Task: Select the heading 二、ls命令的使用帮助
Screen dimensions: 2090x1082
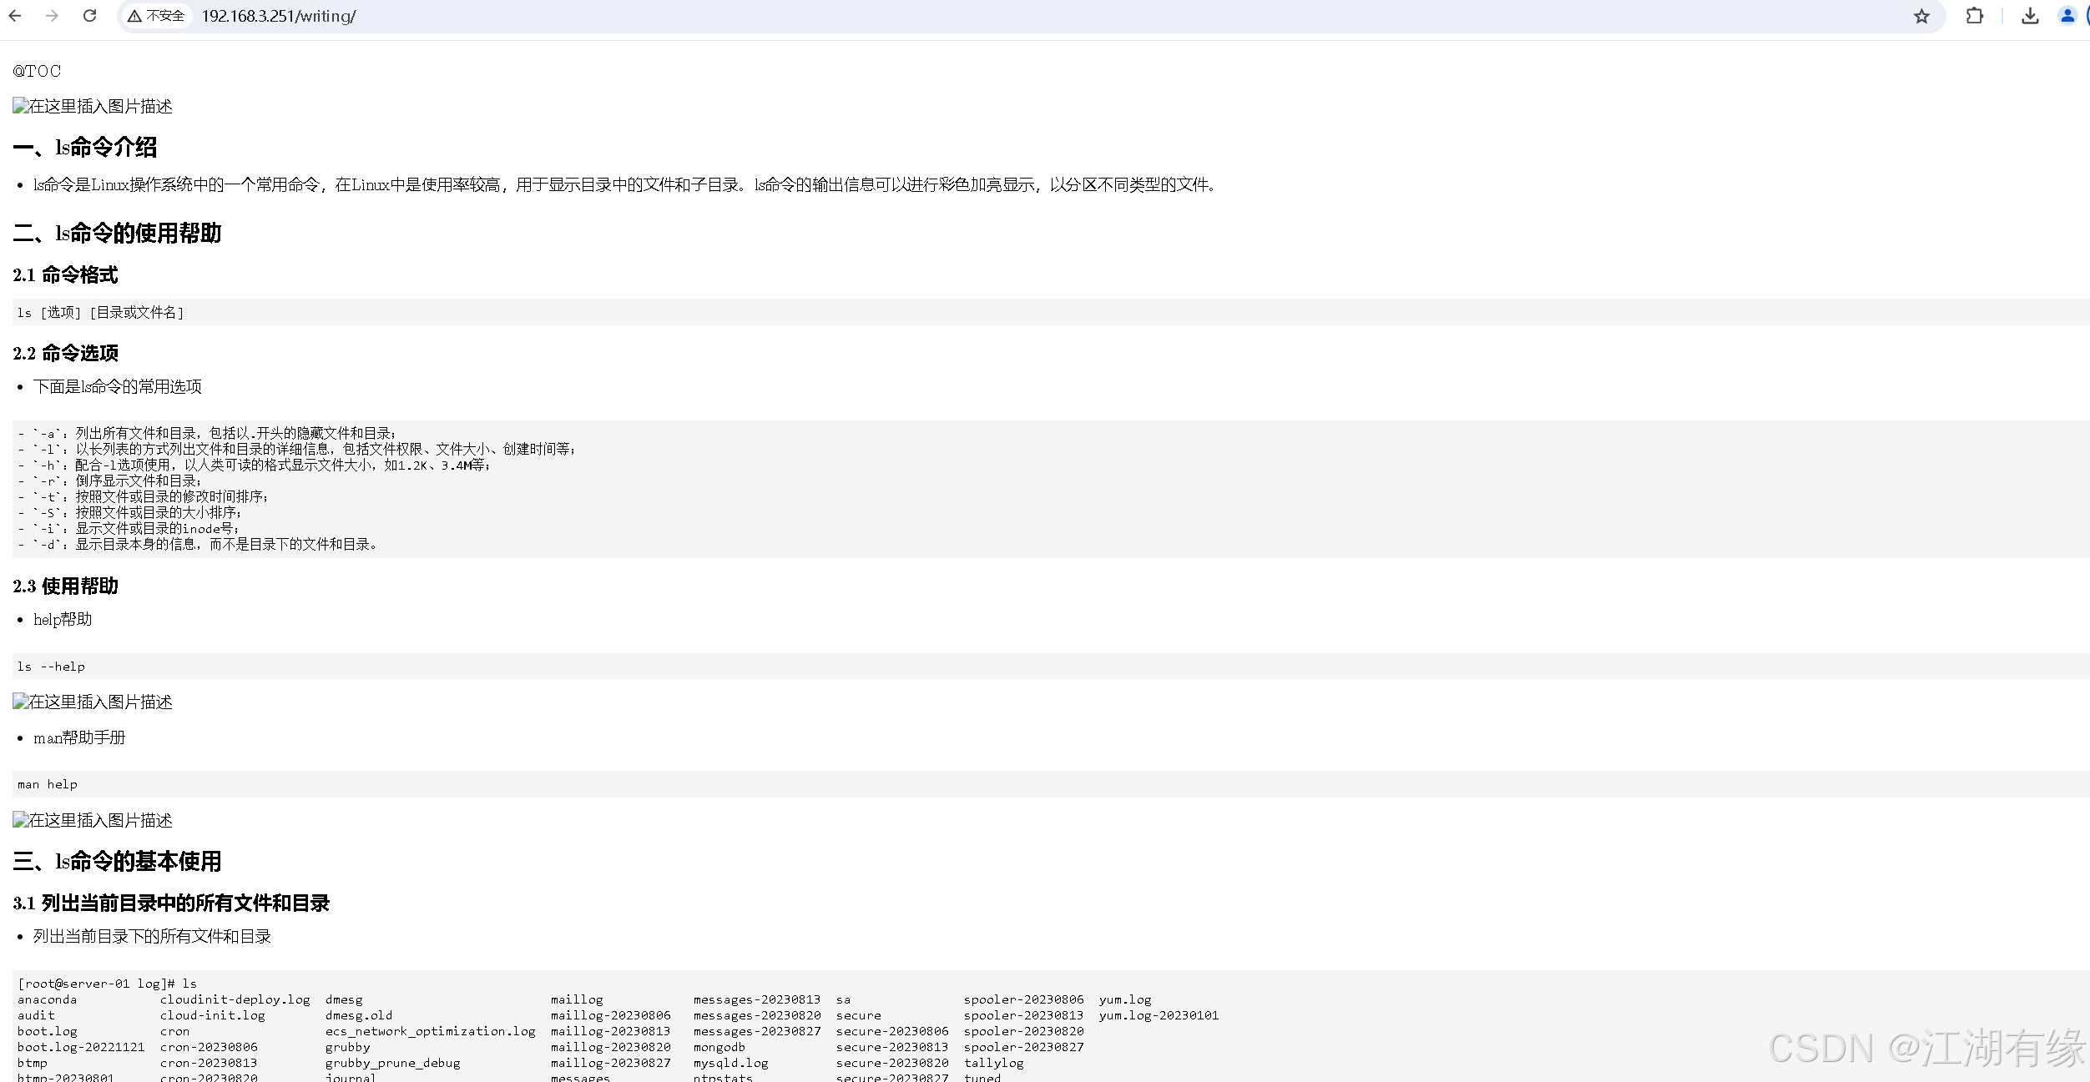Action: (118, 234)
